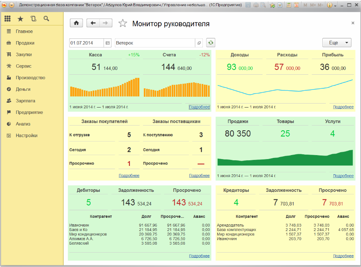Expand the Еще dropdown menu
This screenshot has width=361, height=267.
click(336, 43)
